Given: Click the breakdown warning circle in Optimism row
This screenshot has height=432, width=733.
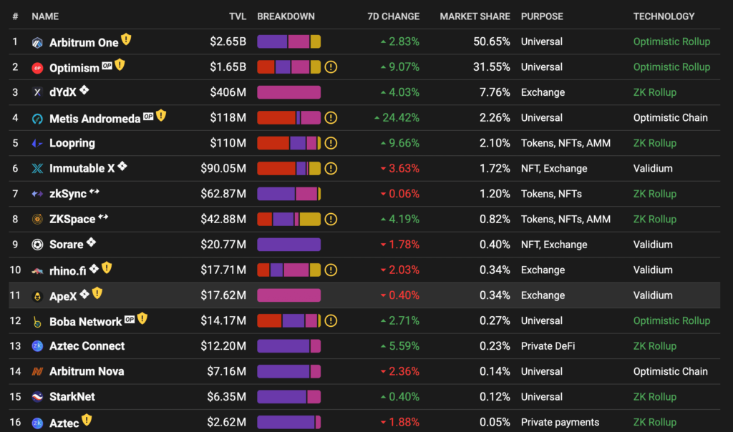Looking at the screenshot, I should [331, 67].
